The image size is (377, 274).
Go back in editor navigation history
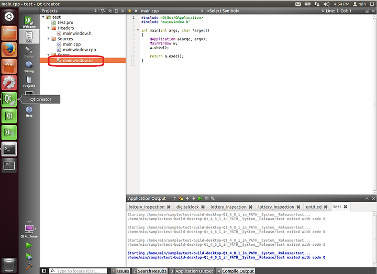point(130,11)
